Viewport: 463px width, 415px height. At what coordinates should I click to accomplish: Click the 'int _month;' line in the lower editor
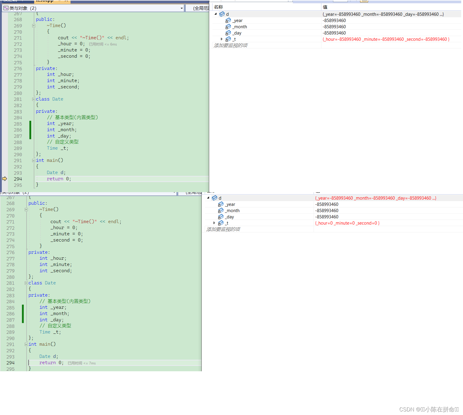click(x=54, y=314)
